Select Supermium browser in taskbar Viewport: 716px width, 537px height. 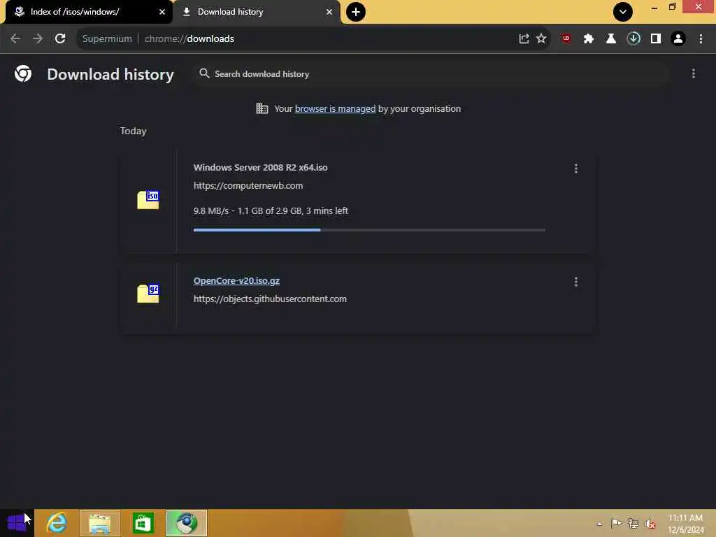pos(186,523)
